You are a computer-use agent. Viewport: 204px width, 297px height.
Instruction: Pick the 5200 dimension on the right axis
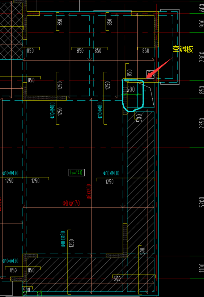202,202
